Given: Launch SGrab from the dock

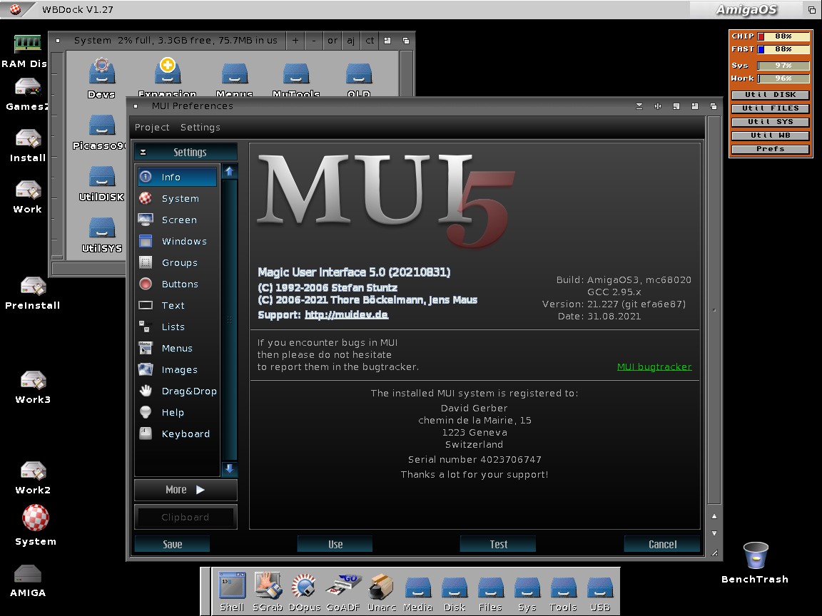Looking at the screenshot, I should click(x=268, y=591).
